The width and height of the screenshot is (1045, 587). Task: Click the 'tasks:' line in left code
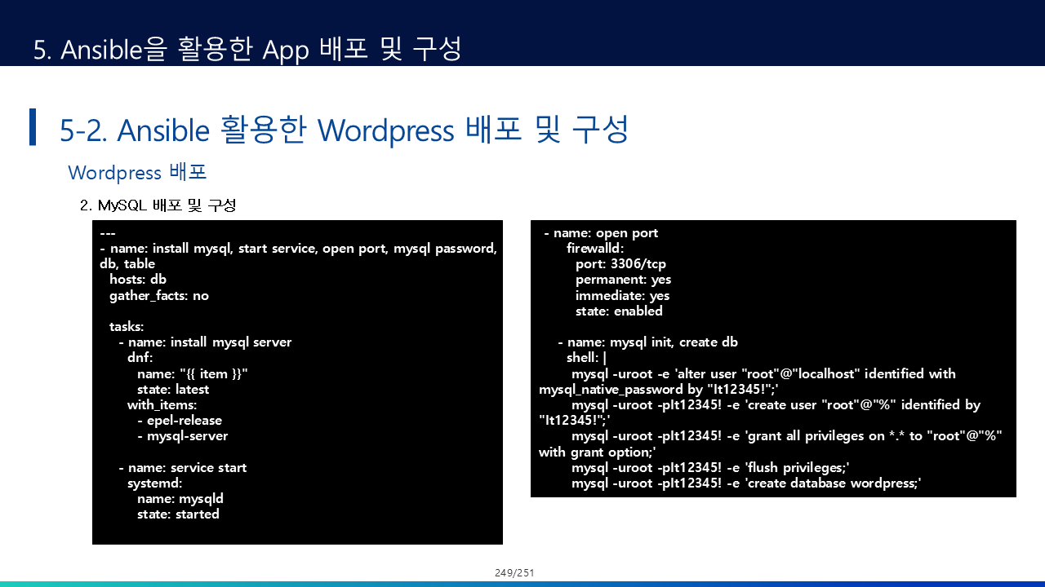(127, 326)
